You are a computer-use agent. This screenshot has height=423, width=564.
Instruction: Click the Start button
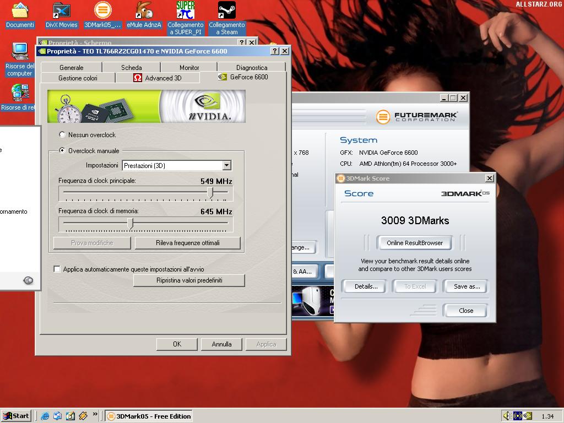[x=16, y=416]
